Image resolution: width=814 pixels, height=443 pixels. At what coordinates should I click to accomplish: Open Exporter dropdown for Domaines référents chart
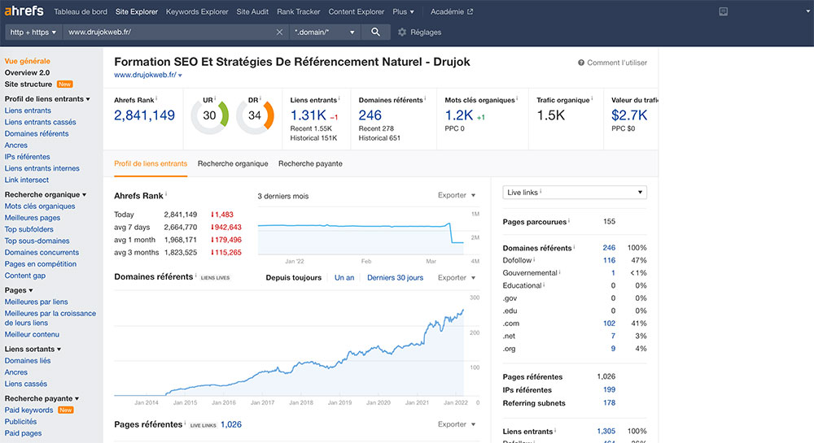(x=457, y=278)
